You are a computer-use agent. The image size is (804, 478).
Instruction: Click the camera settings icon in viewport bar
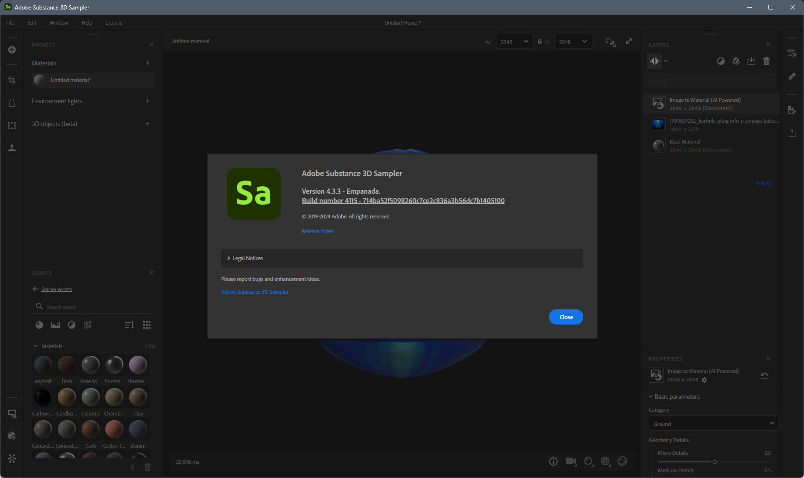571,461
